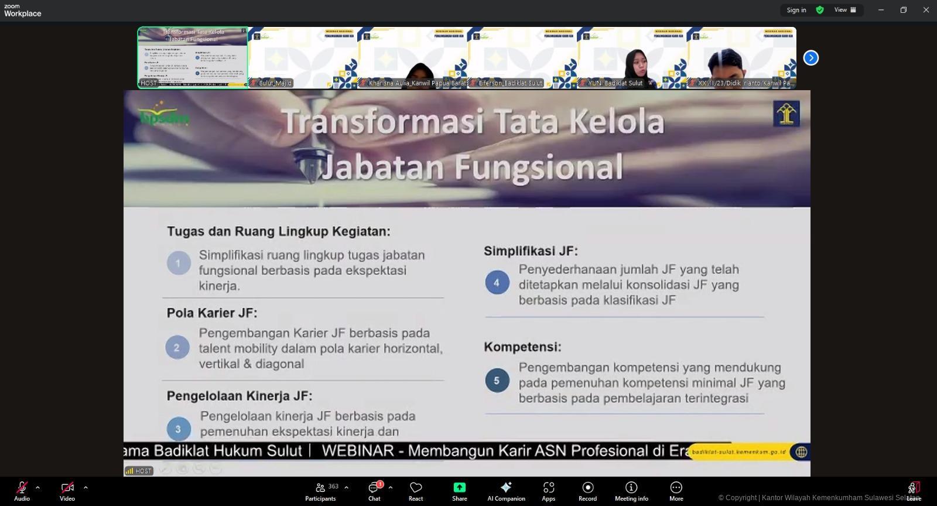
Task: Click the scrolling WEBINAR ticker banner
Action: pos(406,451)
